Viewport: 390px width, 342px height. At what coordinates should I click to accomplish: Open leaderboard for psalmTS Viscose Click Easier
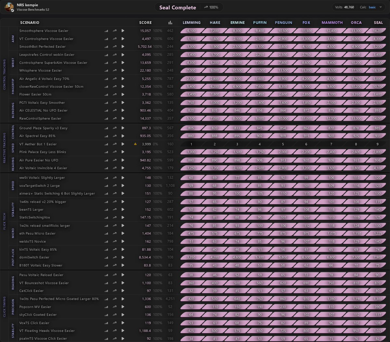[x=106, y=339]
